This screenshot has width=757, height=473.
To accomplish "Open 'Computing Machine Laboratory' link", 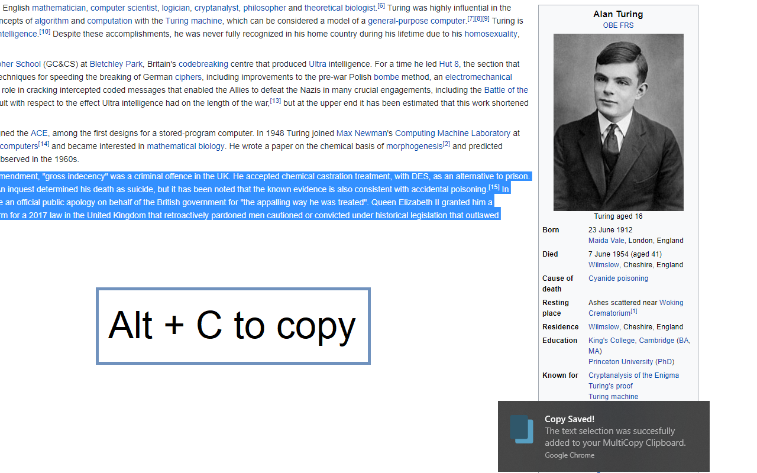I will (452, 133).
